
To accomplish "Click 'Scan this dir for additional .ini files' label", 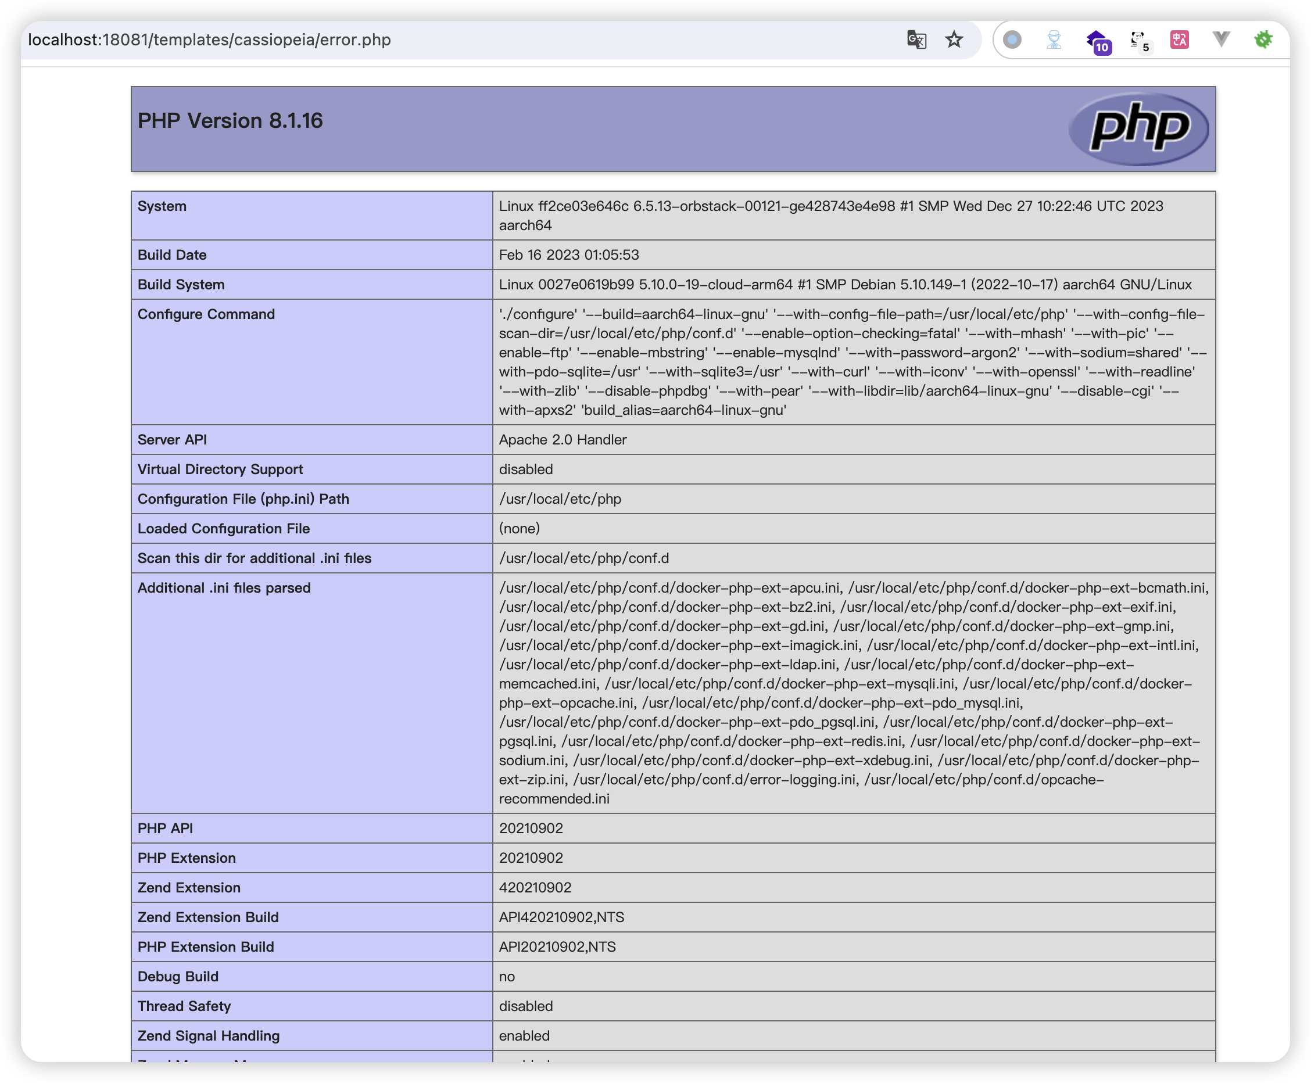I will click(254, 558).
